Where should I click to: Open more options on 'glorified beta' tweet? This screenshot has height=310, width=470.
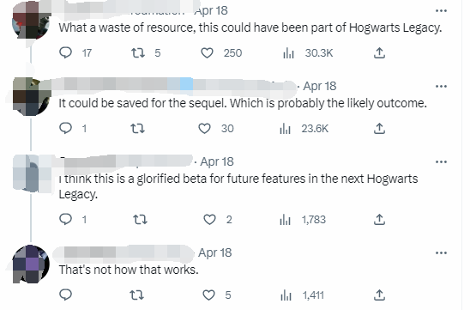441,162
